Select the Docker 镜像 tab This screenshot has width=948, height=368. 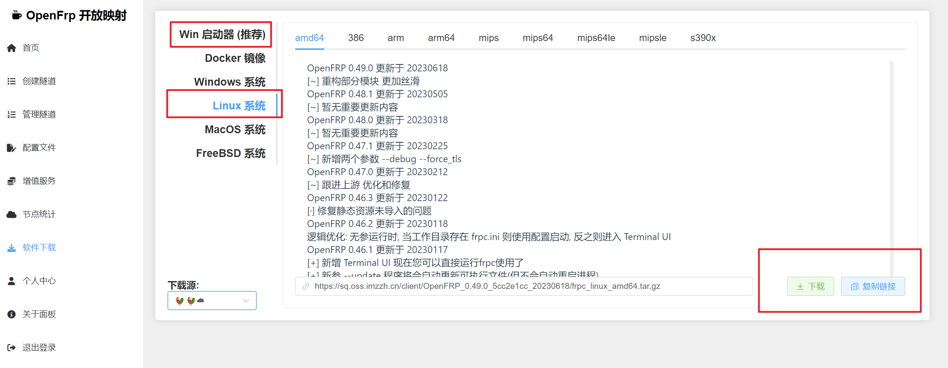235,58
